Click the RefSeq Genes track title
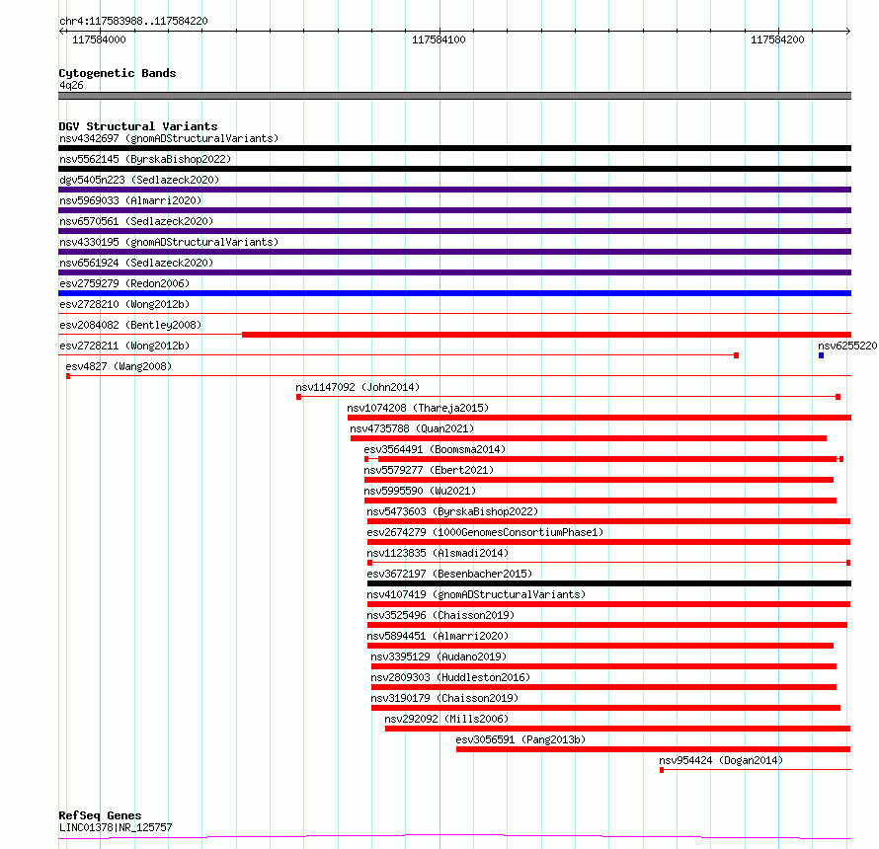Image resolution: width=879 pixels, height=849 pixels. [100, 815]
